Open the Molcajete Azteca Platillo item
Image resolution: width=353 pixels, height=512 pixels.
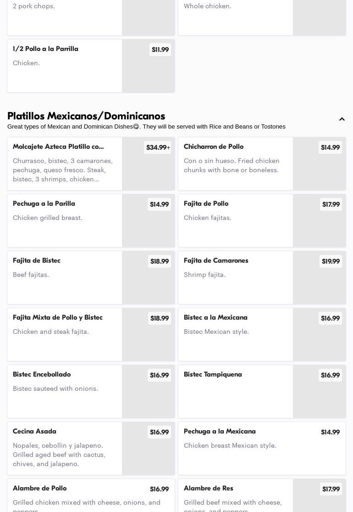tap(58, 147)
